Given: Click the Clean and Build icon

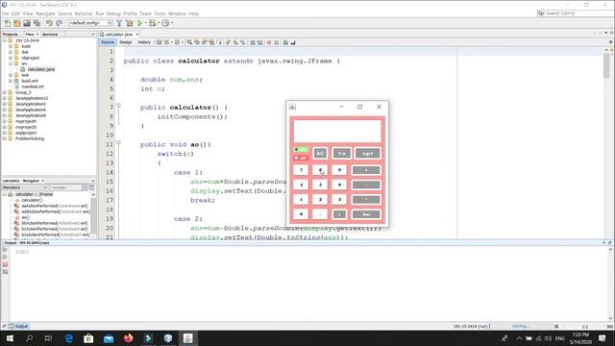Looking at the screenshot, I should pos(129,23).
